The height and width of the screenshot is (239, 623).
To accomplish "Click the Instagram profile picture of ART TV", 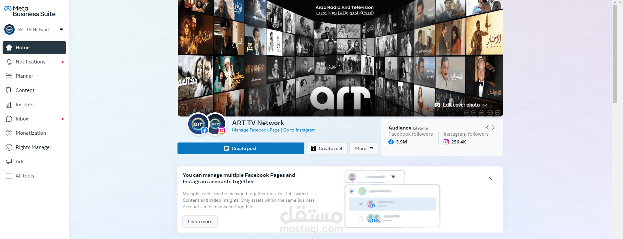I will (x=215, y=124).
